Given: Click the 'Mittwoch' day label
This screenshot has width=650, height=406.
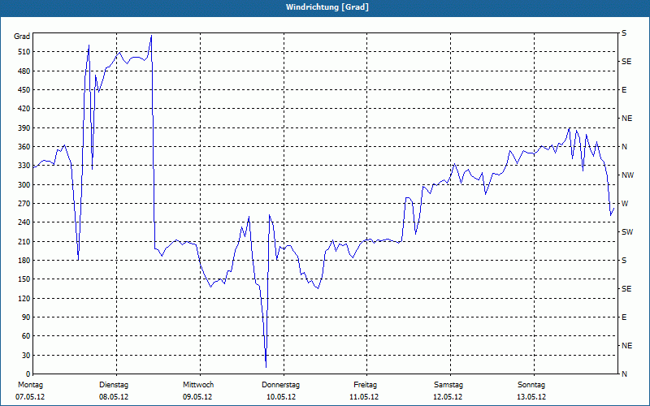Looking at the screenshot, I should tap(198, 385).
